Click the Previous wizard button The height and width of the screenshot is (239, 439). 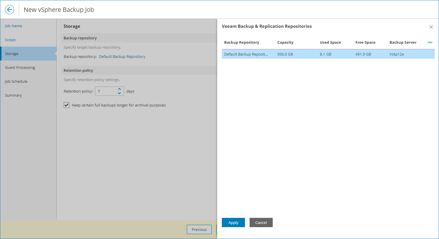[199, 229]
